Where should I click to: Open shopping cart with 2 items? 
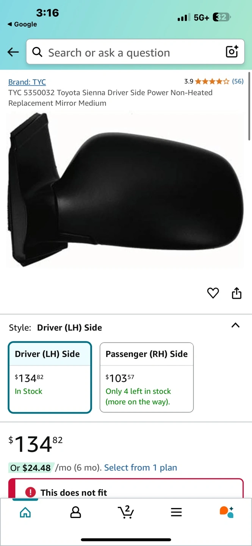(126, 512)
